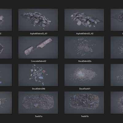Screen dimensions: 123x123
Task: Open the ConcreteDebris02 asset thumbnail
Action: pos(38,47)
